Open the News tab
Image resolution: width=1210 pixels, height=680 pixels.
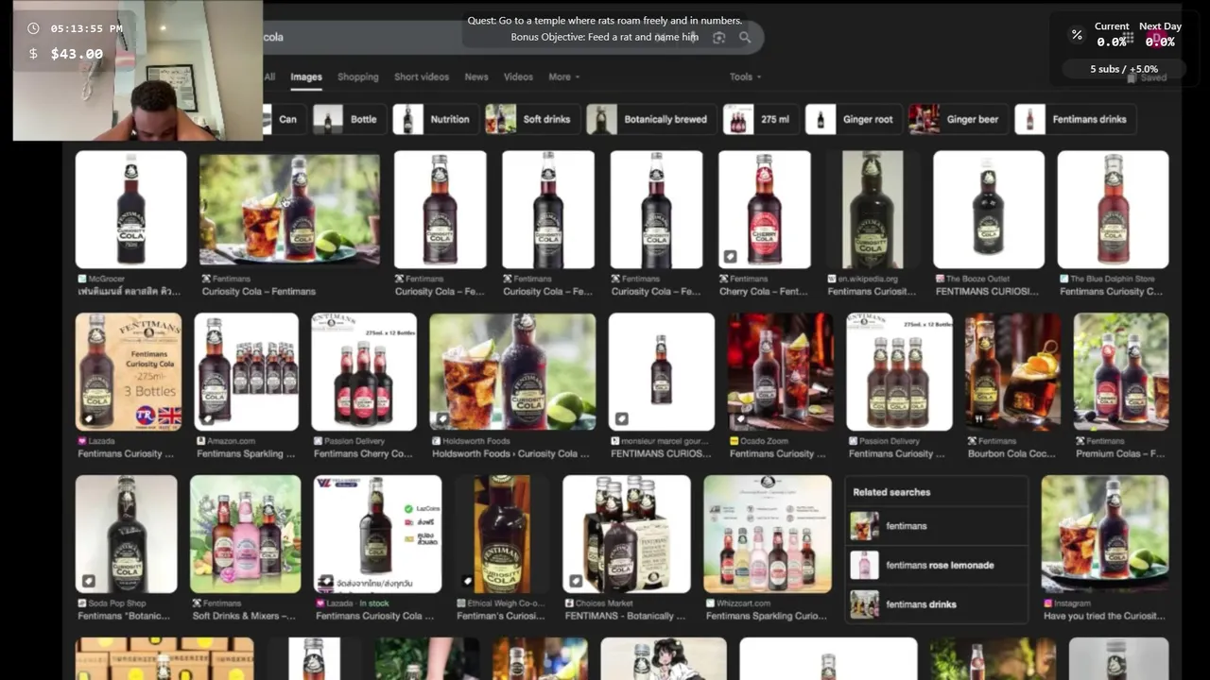[476, 76]
